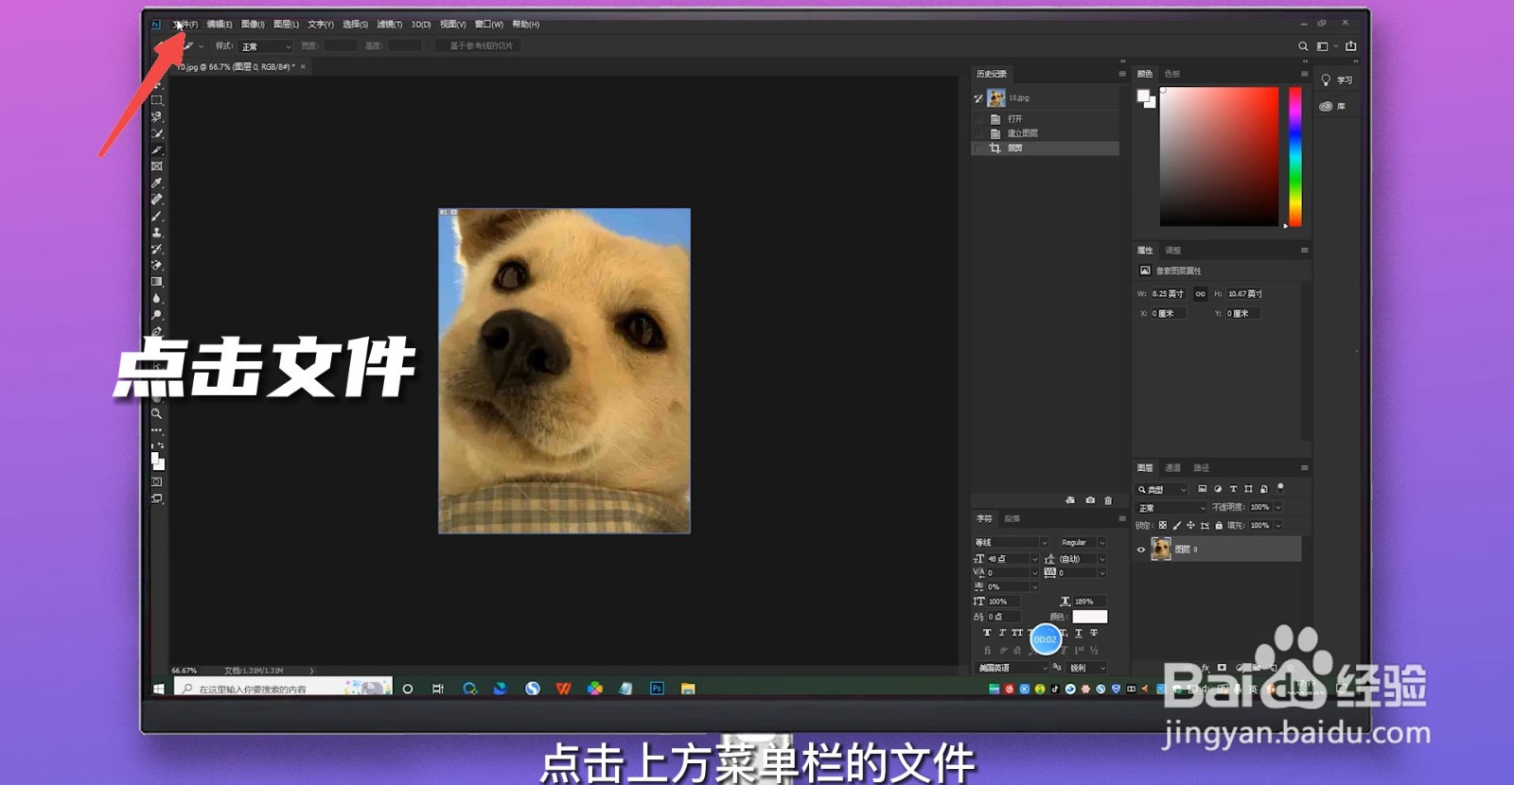The width and height of the screenshot is (1514, 785).
Task: Switch to the 色板 swatches tab
Action: [1172, 74]
